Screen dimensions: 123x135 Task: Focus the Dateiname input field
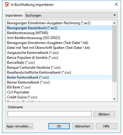coord(50,114)
